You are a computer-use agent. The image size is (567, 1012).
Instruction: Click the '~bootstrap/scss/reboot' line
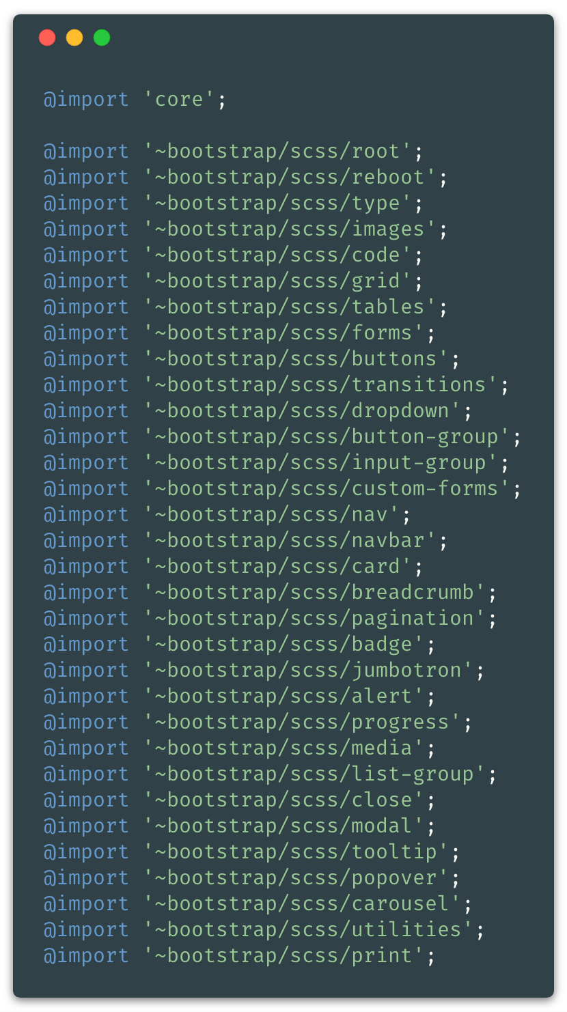[x=246, y=178]
